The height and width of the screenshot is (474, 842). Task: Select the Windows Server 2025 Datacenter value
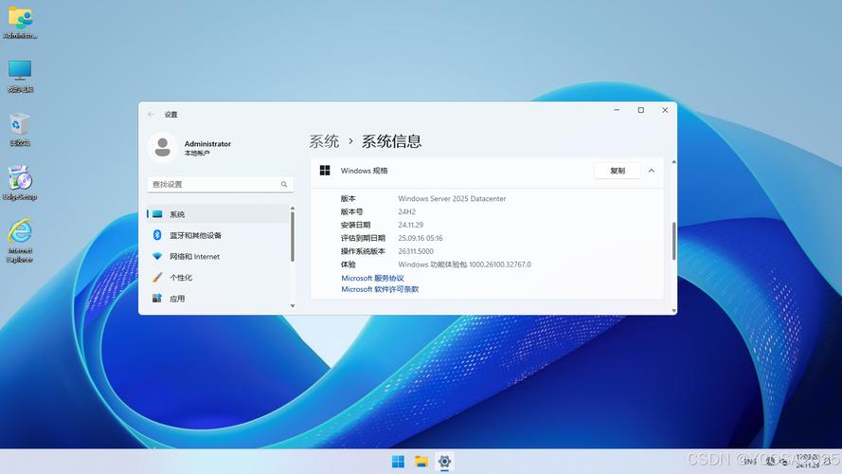coord(452,198)
